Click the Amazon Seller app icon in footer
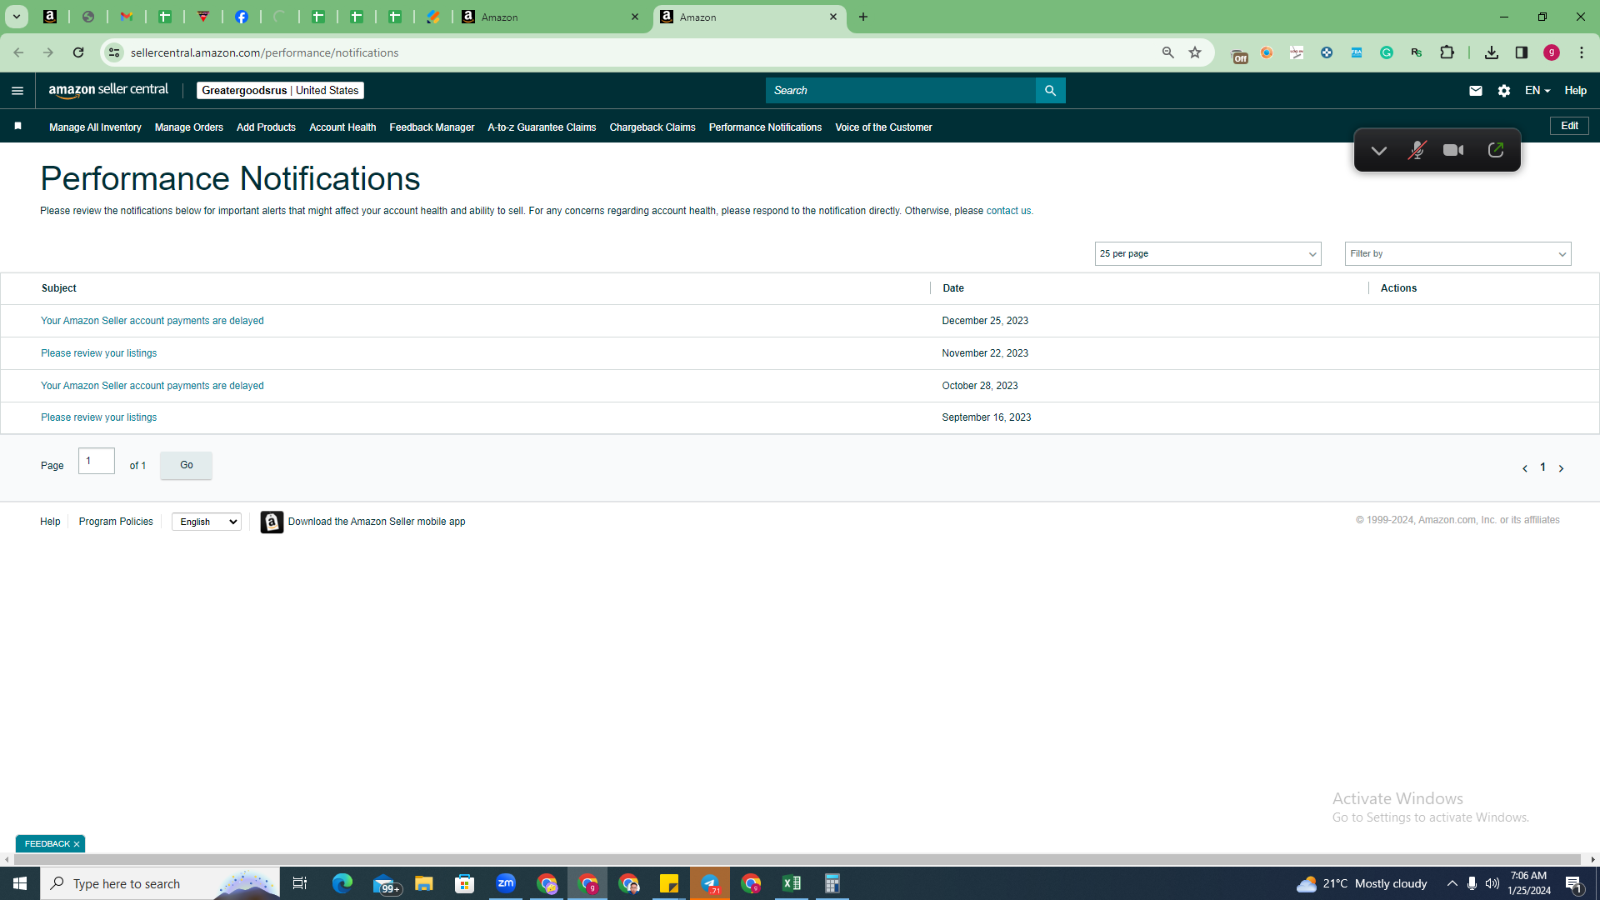 272,522
